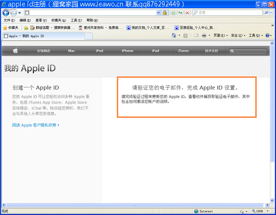The height and width of the screenshot is (215, 276).
Task: Go to iPod in Apple navigation
Action: (x=99, y=51)
